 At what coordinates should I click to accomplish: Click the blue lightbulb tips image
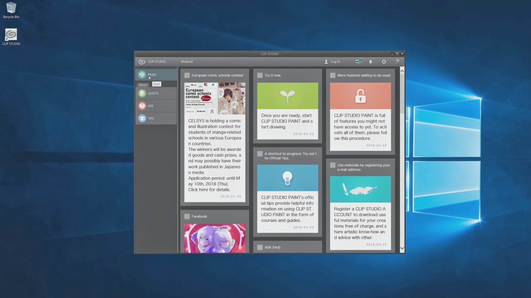(x=287, y=178)
